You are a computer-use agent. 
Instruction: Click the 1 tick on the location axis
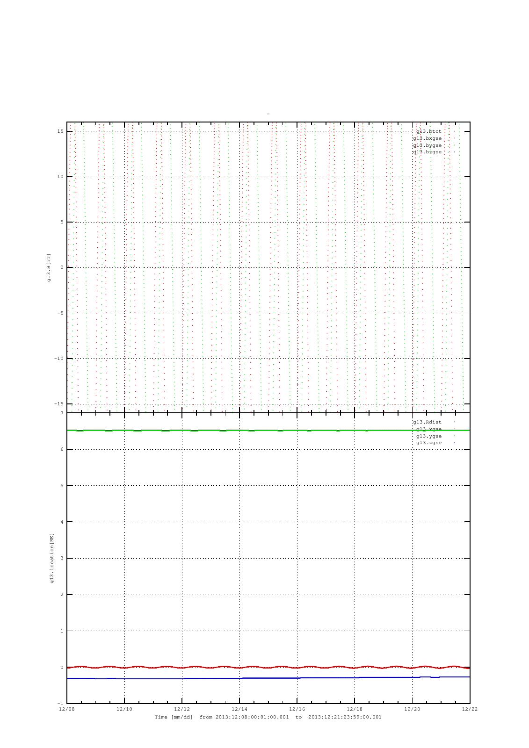[62, 631]
